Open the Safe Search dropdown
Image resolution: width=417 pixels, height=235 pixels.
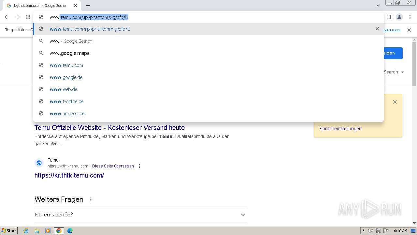click(x=394, y=72)
